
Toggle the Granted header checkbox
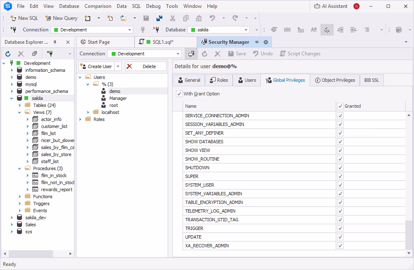pos(340,106)
